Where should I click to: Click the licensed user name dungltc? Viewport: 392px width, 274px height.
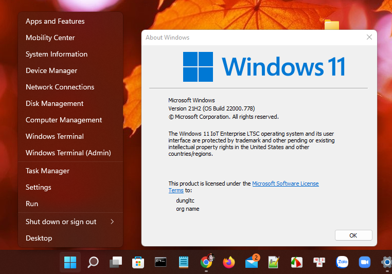click(185, 200)
